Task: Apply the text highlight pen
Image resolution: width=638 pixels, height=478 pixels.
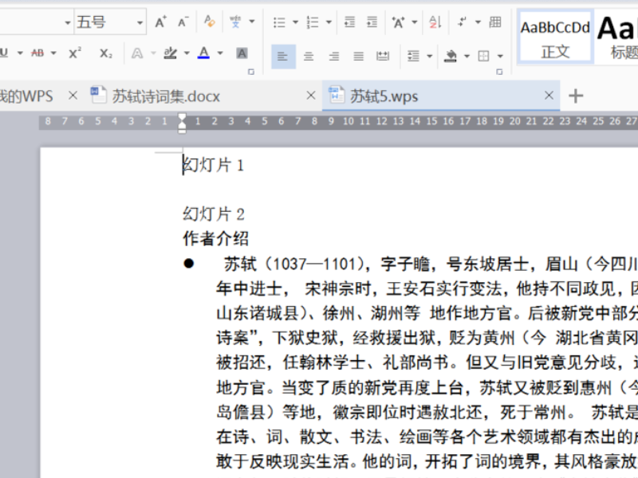Action: tap(171, 53)
